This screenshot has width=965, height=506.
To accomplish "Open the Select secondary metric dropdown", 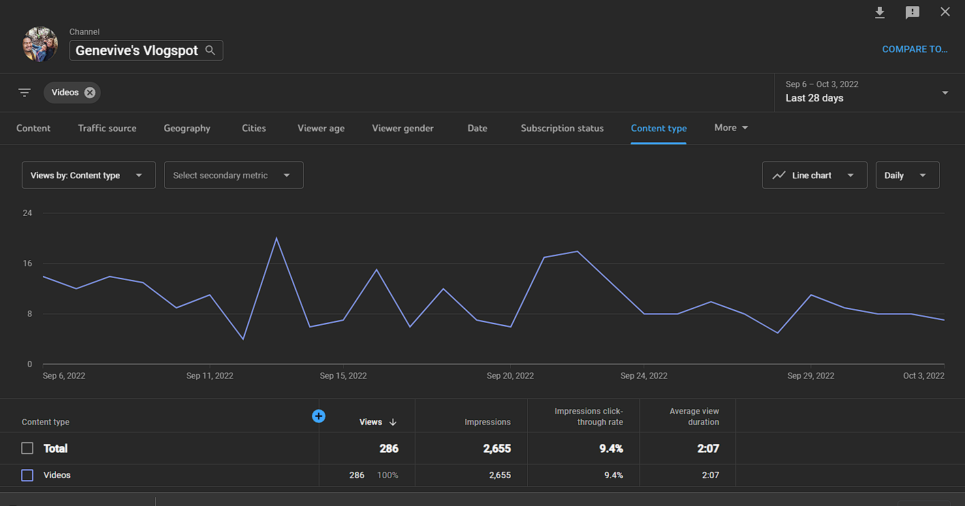I will point(234,175).
